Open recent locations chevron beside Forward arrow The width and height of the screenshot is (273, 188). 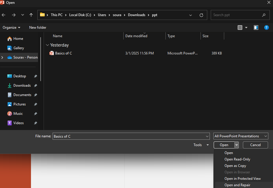[x=23, y=15]
